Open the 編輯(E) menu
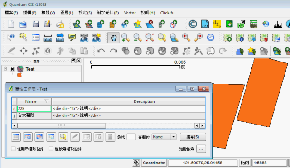The image size is (290, 168). click(x=29, y=13)
